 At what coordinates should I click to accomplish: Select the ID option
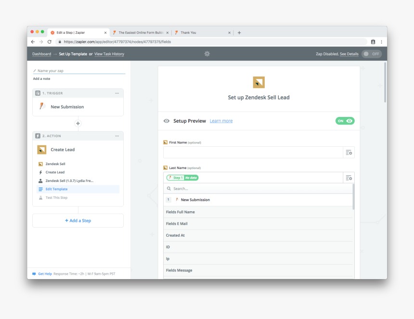pos(258,247)
